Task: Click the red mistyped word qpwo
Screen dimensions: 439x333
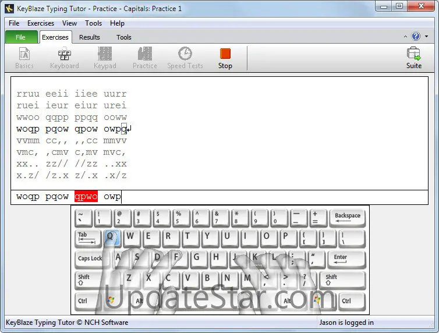Action: pyautogui.click(x=86, y=196)
